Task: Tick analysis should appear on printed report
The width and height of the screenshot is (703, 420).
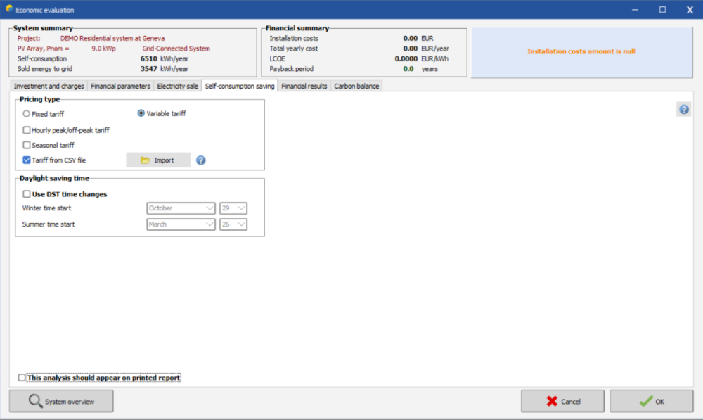Action: click(22, 378)
